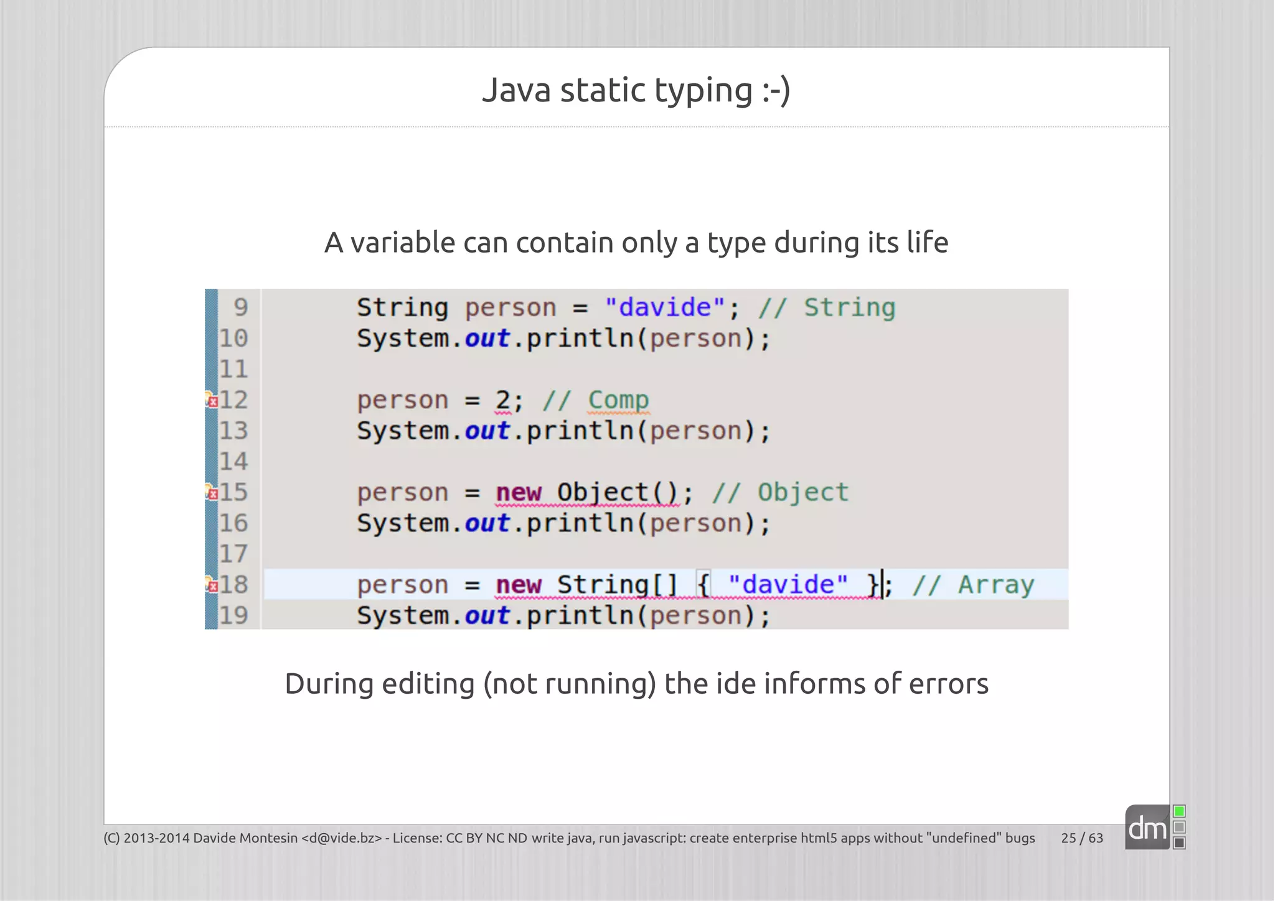1275x901 pixels.
Task: Click the 'new String[]' expression on line 18
Action: 586,585
